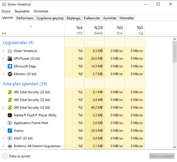177x162 pixels.
Task: Expand the GPUTweak (32 bit) row
Action: click(3, 59)
